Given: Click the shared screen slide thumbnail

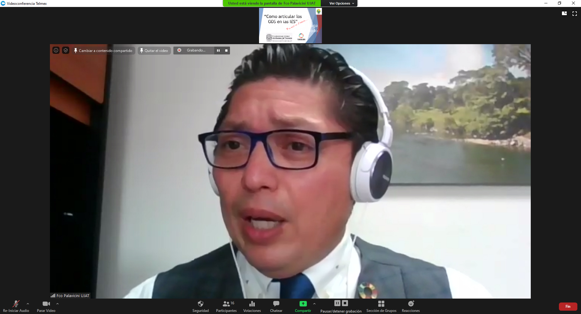Looking at the screenshot, I should 290,25.
